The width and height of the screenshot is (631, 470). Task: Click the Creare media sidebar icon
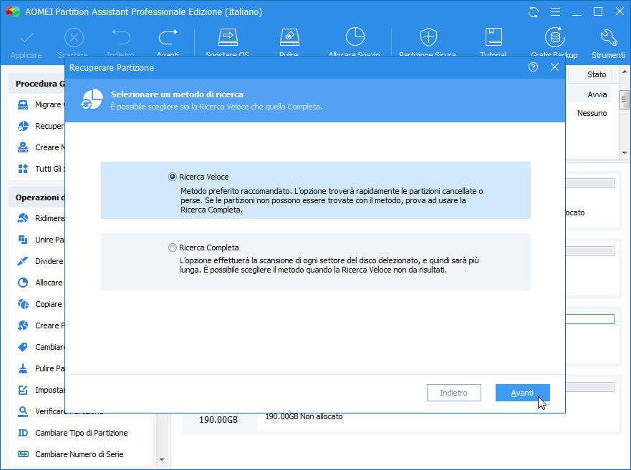pos(23,147)
